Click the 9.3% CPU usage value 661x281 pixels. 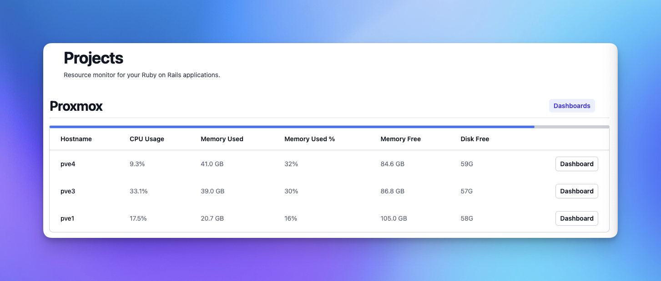(x=137, y=164)
